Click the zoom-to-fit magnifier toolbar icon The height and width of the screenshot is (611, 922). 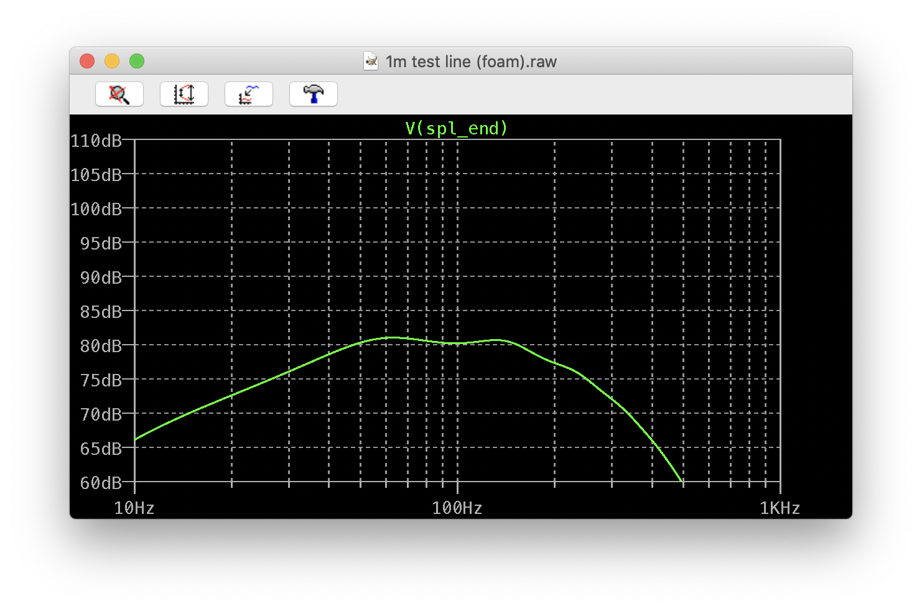pos(119,94)
